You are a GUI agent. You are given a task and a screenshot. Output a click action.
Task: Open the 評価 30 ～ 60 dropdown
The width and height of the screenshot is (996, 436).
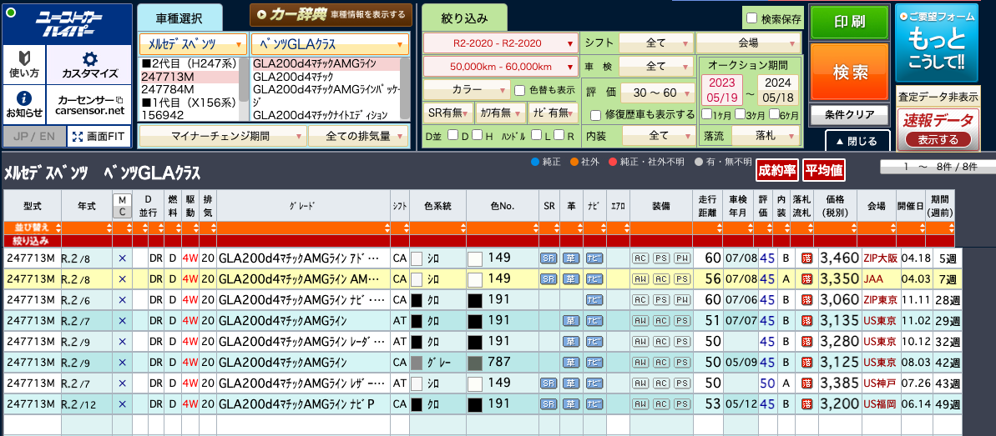click(x=657, y=93)
